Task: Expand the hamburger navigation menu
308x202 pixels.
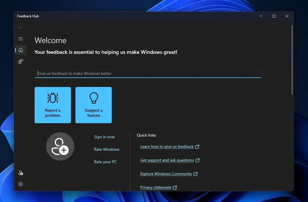Action: 20,39
